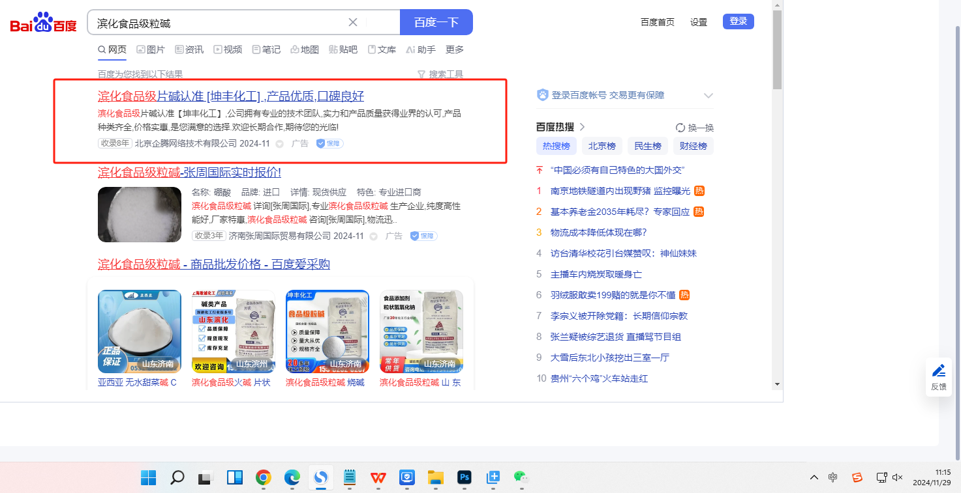Toggle the 中 Chinese input mode indicator
Image resolution: width=961 pixels, height=493 pixels.
click(x=833, y=477)
